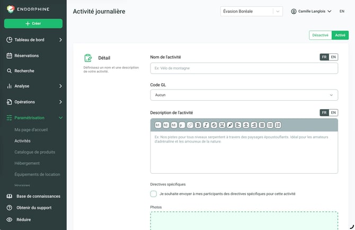355x230 pixels.
Task: Switch activity status to Désactivé
Action: pos(320,36)
